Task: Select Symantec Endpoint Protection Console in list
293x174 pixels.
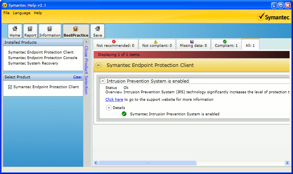Action: pos(43,58)
